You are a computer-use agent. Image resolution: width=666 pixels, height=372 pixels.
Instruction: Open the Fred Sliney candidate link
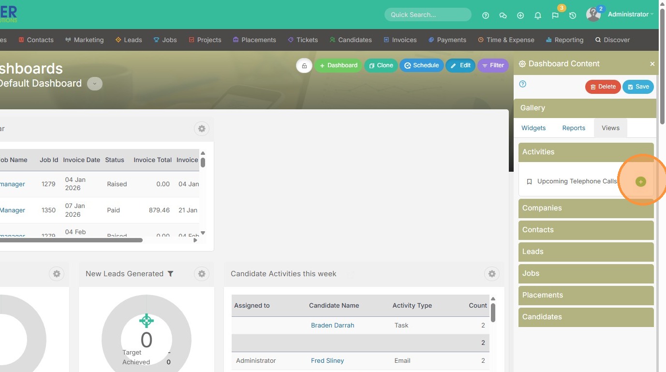coord(327,361)
